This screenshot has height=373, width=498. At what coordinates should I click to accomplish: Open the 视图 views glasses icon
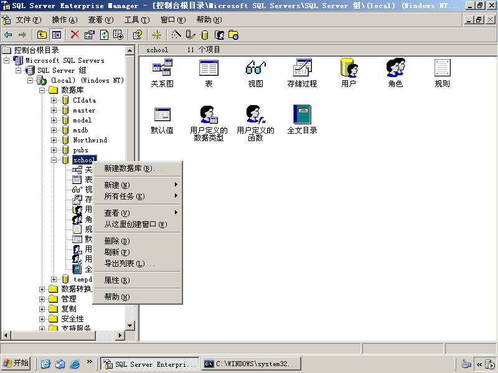256,73
